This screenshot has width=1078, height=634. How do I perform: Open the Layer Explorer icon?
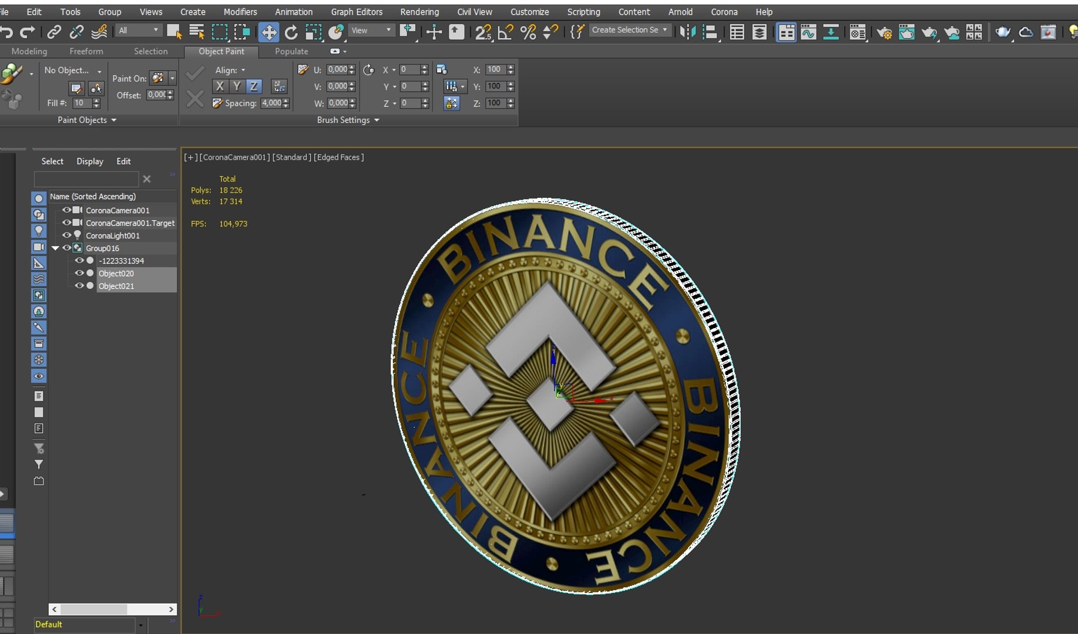point(759,32)
